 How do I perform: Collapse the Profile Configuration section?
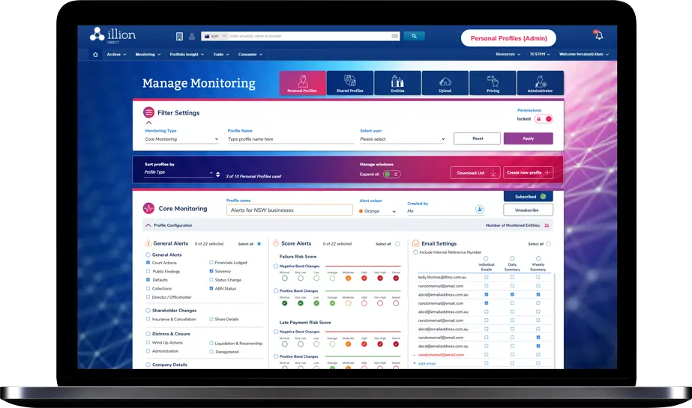[x=148, y=225]
